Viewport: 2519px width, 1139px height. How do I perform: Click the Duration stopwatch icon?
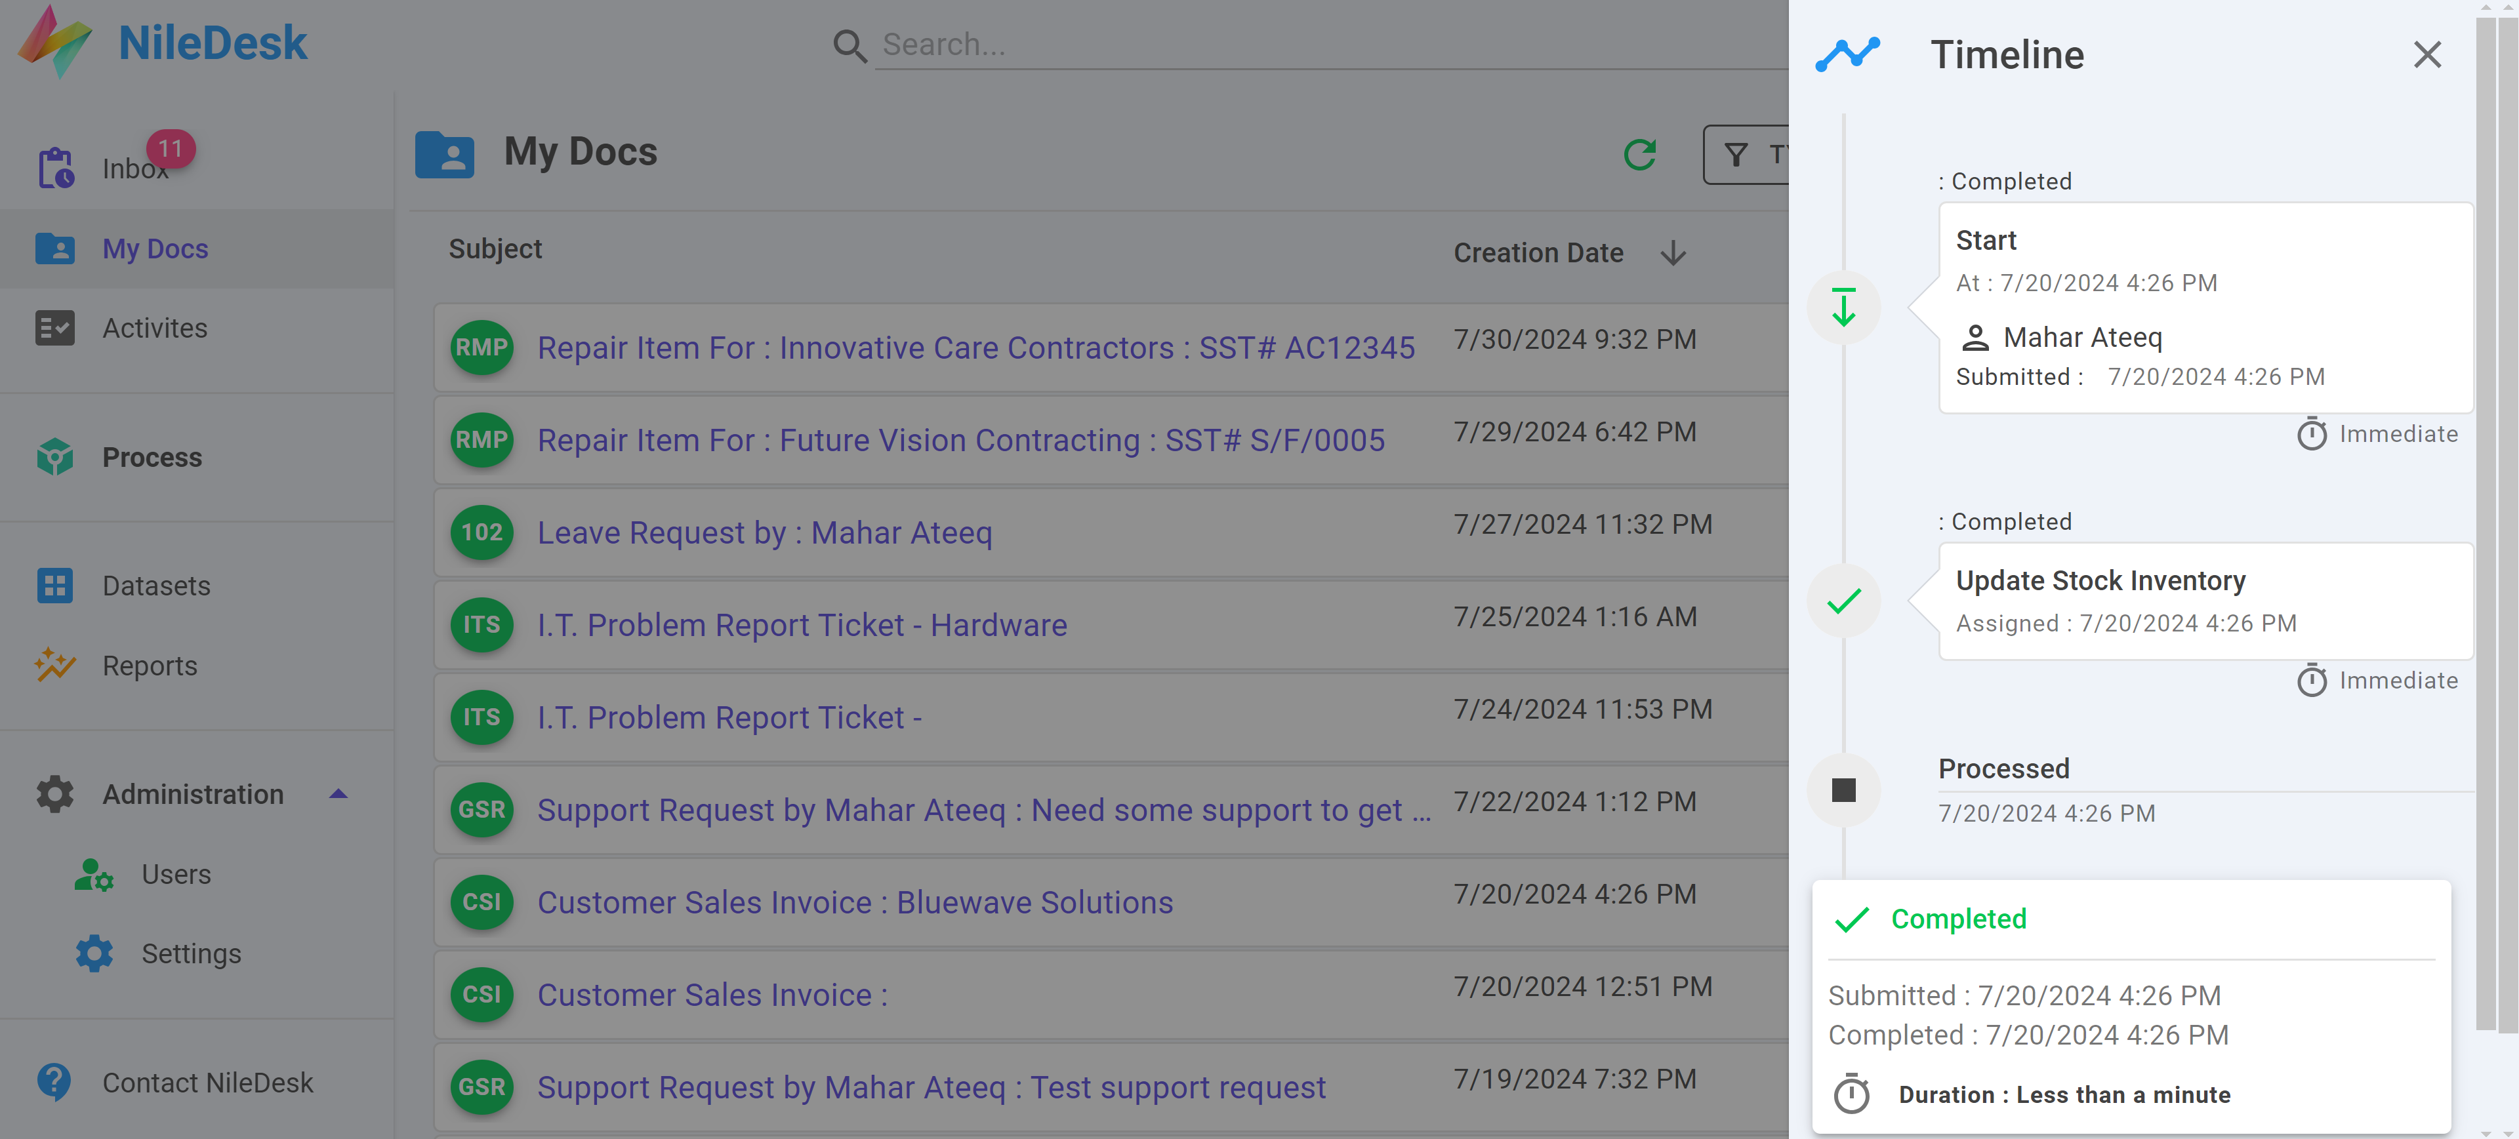coord(1851,1094)
